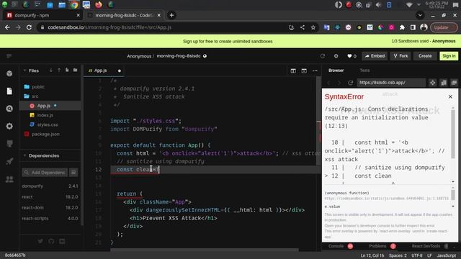
Task: Open preview in new window icon
Action: click(x=455, y=83)
